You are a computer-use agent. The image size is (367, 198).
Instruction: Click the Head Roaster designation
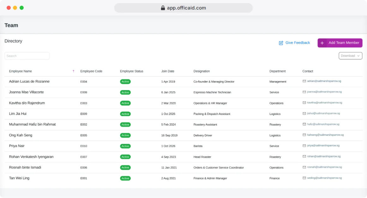202,157
